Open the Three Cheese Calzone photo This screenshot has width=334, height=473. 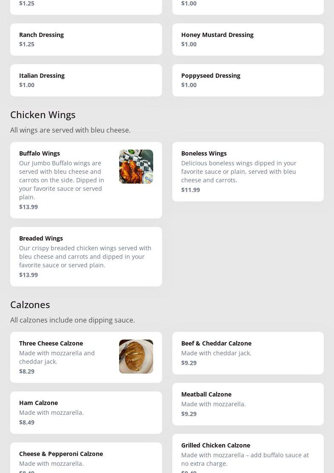coord(136,357)
